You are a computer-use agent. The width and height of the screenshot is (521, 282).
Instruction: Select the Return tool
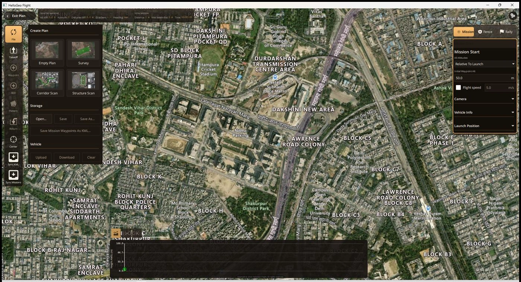13,123
